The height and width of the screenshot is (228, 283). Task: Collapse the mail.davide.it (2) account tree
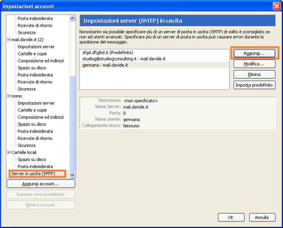9,40
